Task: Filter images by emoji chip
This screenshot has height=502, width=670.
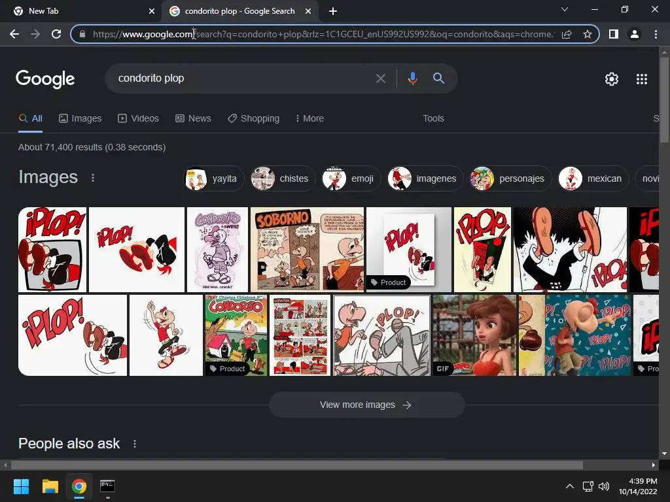Action: pos(350,178)
